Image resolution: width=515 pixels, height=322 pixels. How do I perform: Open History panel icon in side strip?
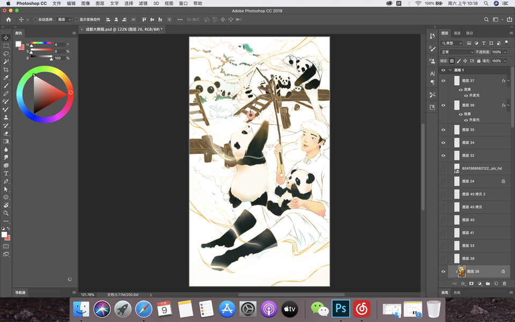click(x=432, y=36)
